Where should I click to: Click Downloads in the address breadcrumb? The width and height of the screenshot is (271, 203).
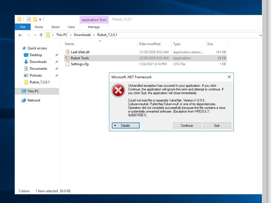coord(82,35)
